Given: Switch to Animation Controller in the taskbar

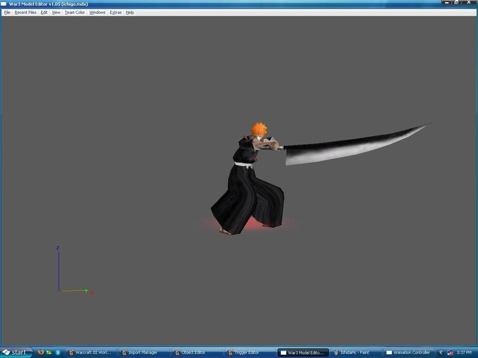Looking at the screenshot, I should (409, 352).
